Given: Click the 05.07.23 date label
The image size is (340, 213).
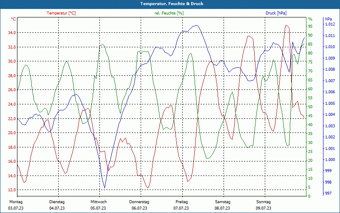Looking at the screenshot, I should [98, 208].
